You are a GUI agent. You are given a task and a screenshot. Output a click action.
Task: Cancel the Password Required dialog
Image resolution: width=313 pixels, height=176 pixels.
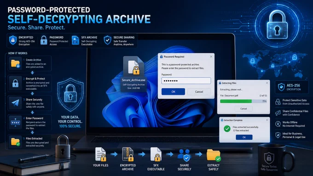coord(199,92)
